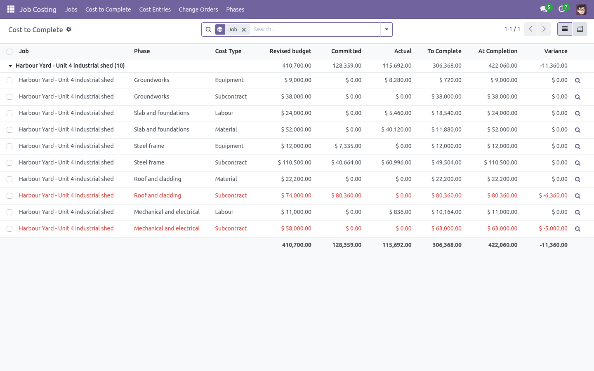Tick checkbox for Groundworks Subcontract row

pyautogui.click(x=9, y=97)
